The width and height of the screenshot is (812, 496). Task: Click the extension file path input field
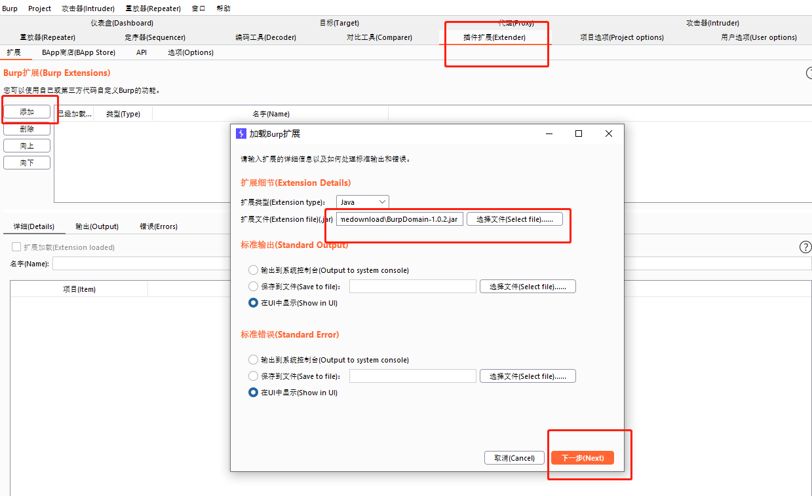click(x=400, y=219)
